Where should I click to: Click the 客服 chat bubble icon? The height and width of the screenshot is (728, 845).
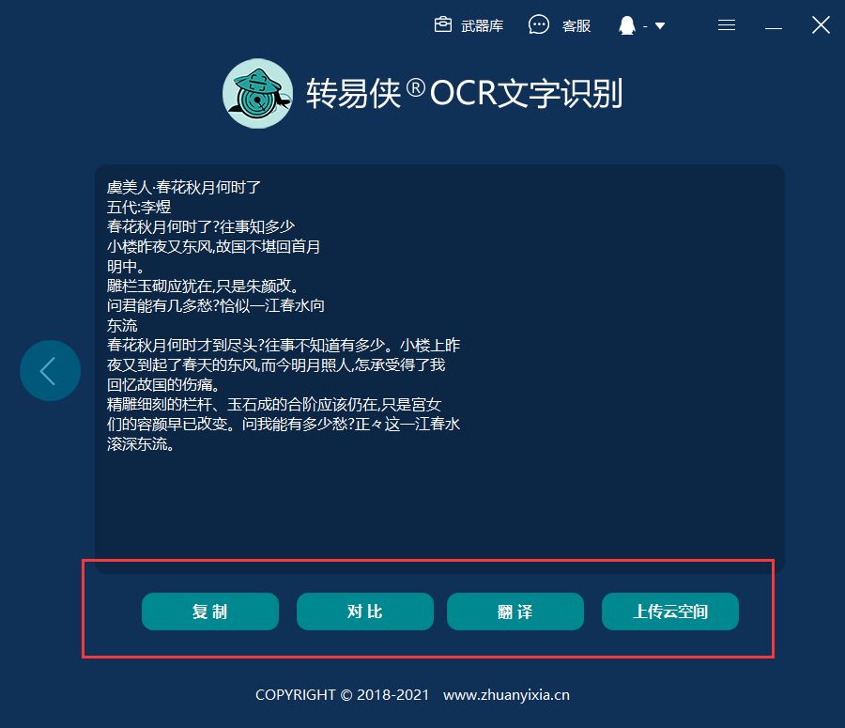pyautogui.click(x=538, y=24)
